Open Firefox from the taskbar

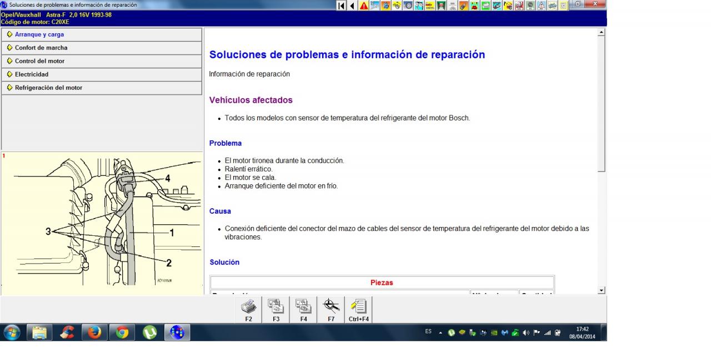click(x=94, y=332)
